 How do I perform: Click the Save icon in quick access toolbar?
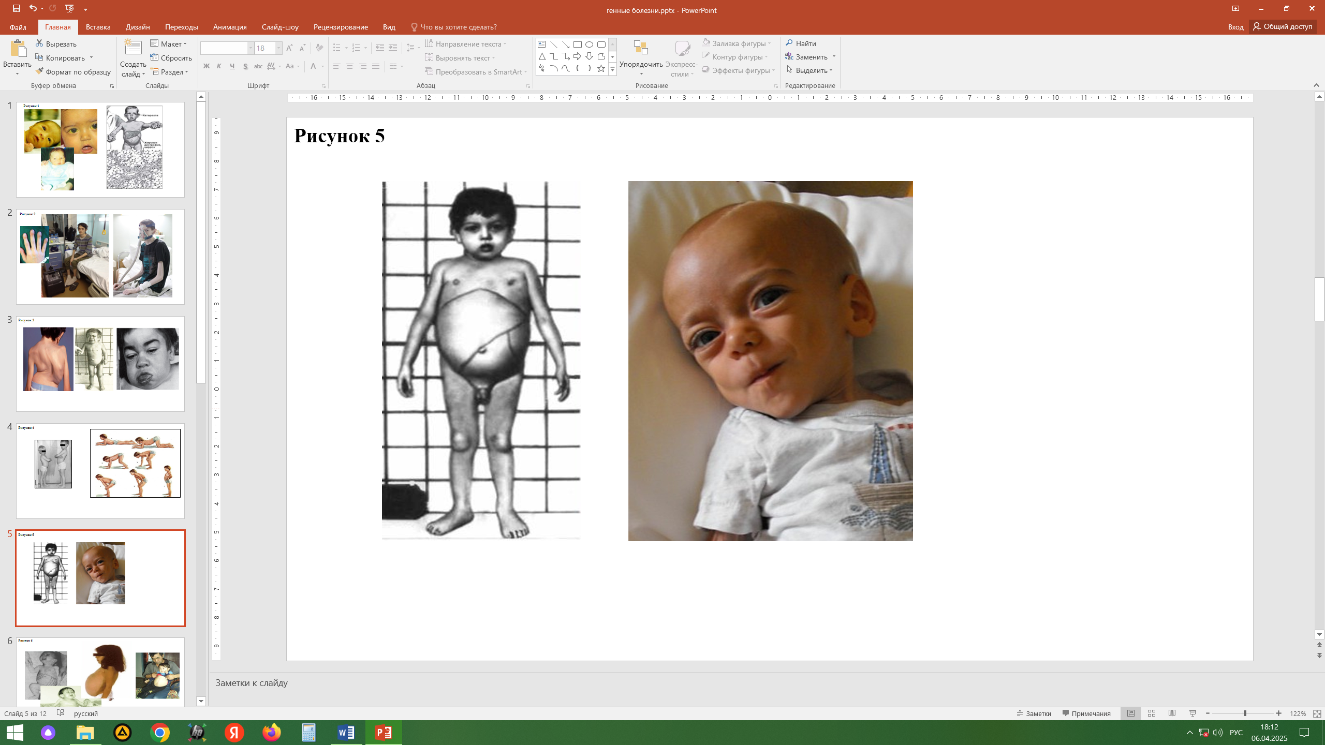coord(17,8)
